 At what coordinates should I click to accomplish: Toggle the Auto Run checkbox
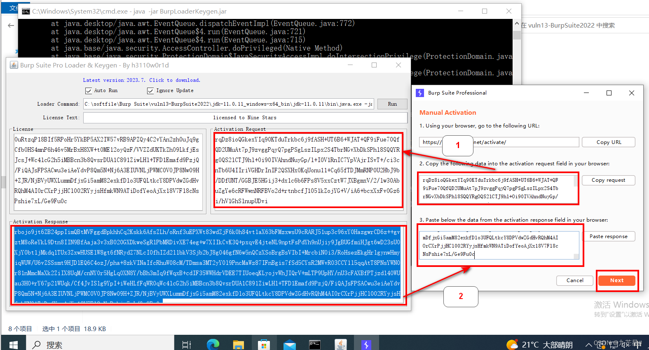click(x=88, y=90)
